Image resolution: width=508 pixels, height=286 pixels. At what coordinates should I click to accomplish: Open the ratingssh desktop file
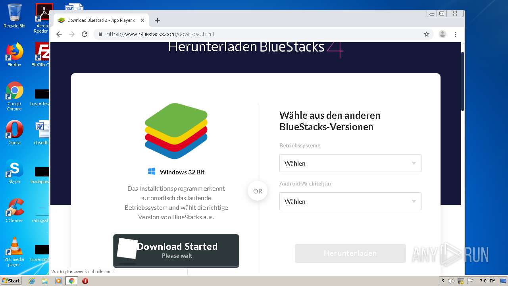tap(41, 213)
